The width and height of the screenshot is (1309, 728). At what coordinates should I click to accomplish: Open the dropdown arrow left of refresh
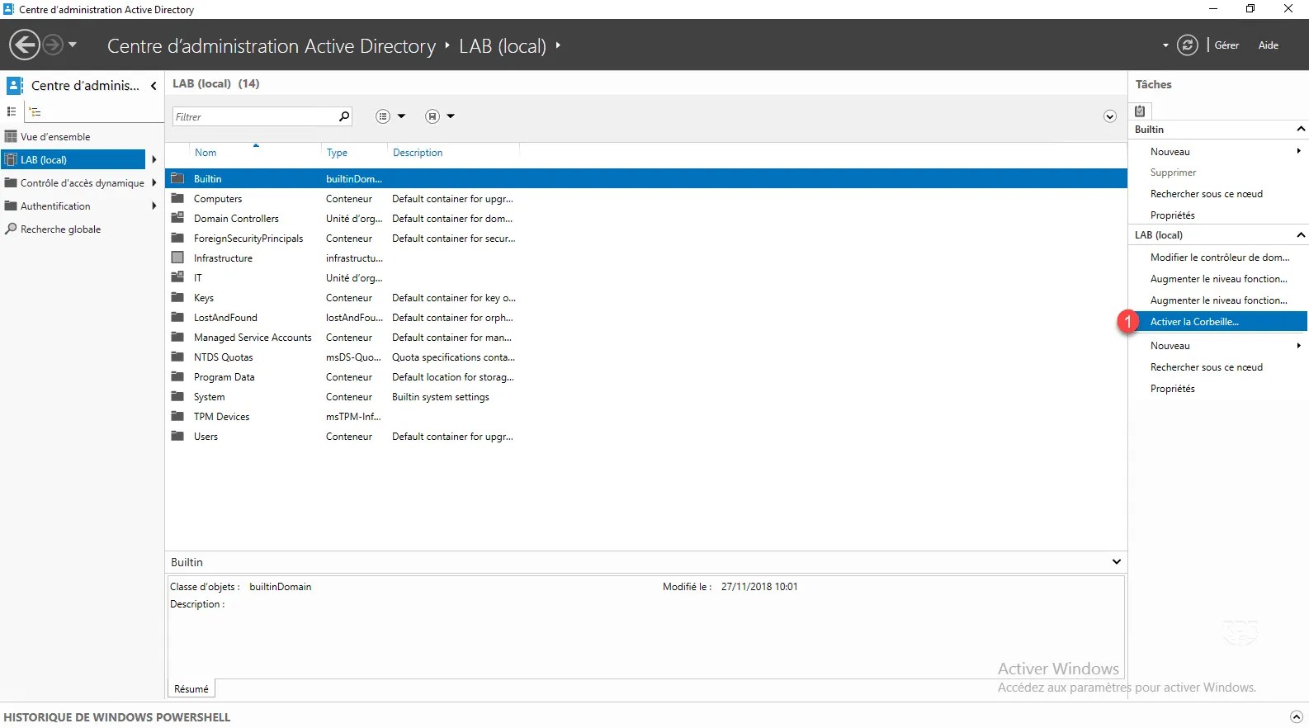[x=1165, y=45]
